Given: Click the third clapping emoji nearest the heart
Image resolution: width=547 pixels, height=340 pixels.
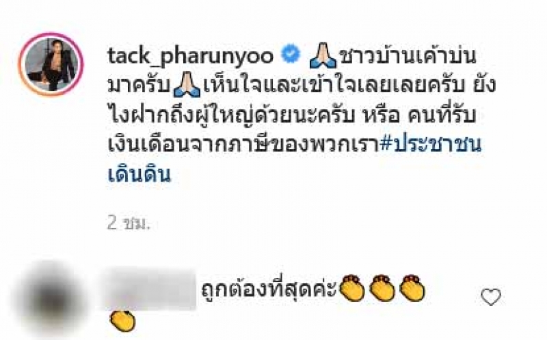Looking at the screenshot, I should (412, 288).
